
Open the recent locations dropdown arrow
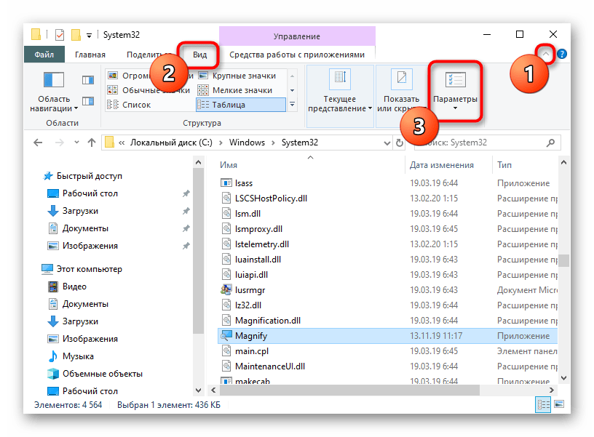[x=77, y=143]
